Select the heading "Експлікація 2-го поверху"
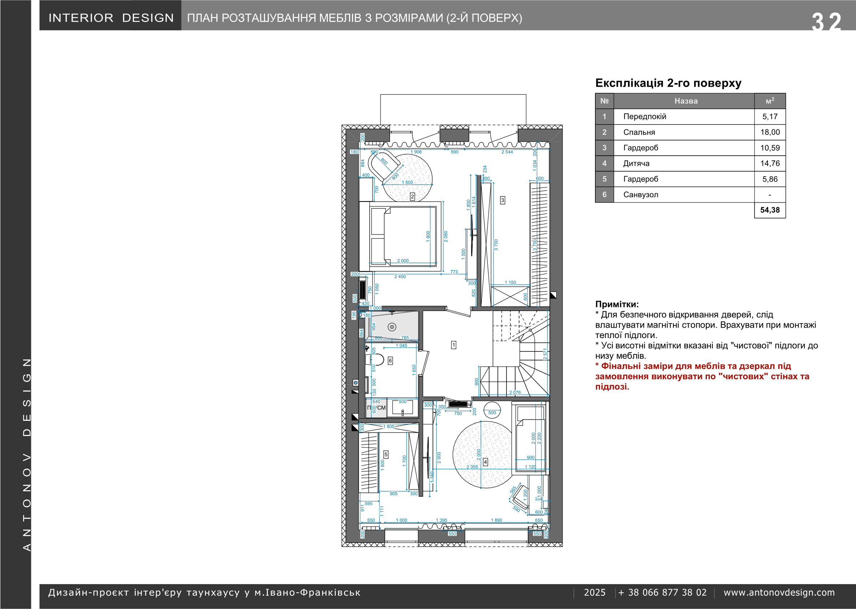The height and width of the screenshot is (609, 856). click(x=668, y=83)
